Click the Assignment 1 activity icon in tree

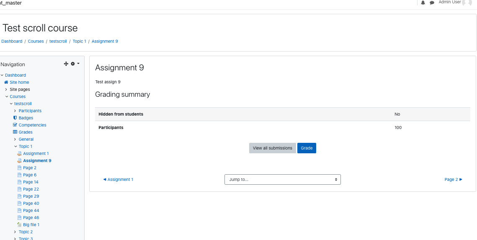click(x=19, y=153)
